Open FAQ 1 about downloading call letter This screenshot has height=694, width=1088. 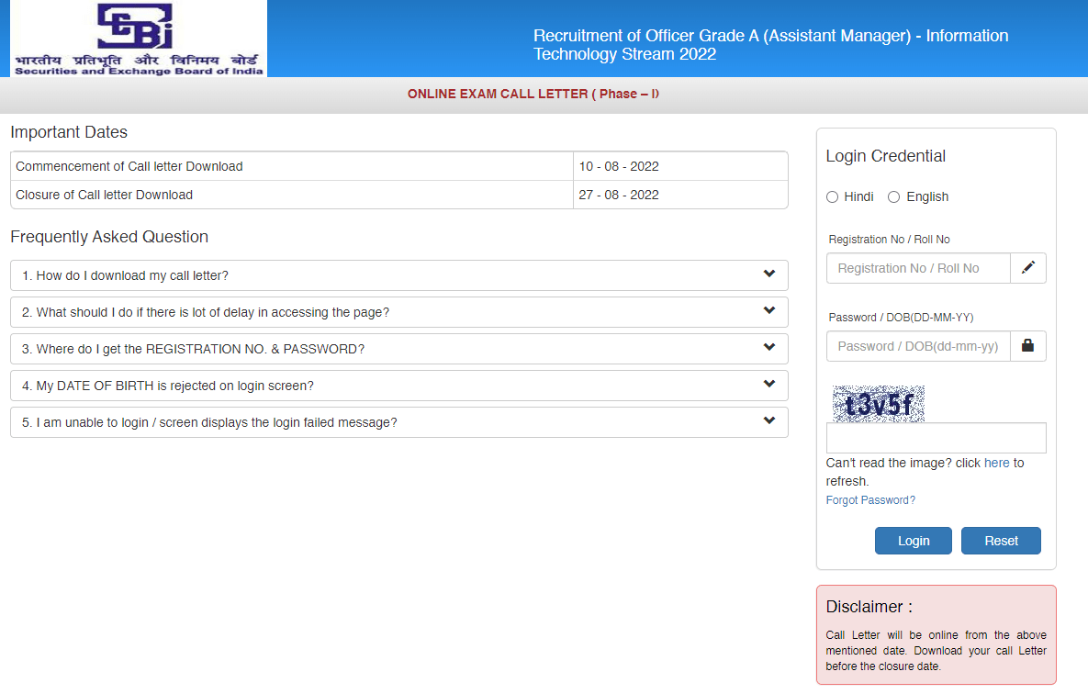click(126, 275)
